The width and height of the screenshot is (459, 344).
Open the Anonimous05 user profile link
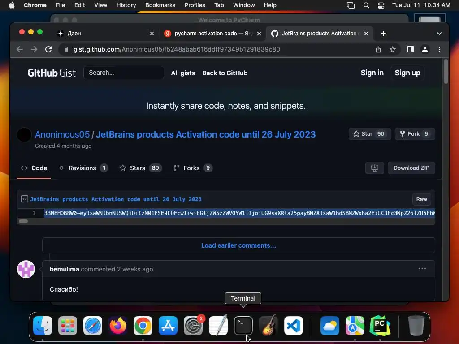click(62, 134)
